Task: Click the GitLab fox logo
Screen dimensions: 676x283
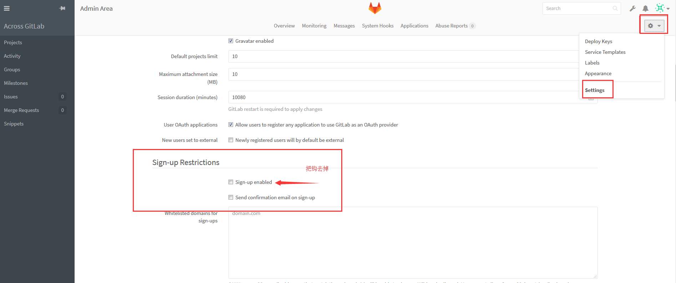Action: coord(375,8)
